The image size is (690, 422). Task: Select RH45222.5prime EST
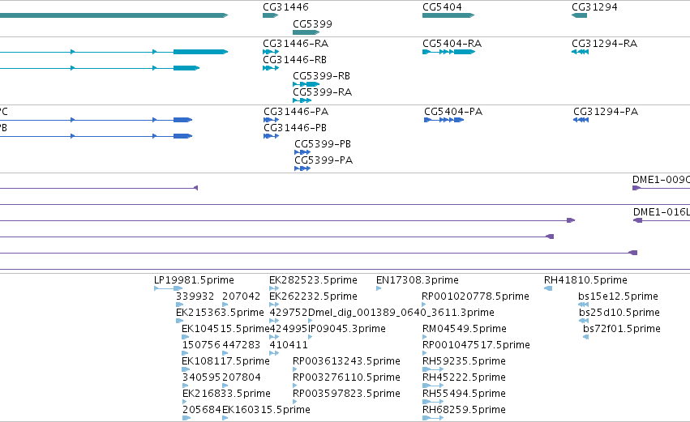pyautogui.click(x=464, y=378)
